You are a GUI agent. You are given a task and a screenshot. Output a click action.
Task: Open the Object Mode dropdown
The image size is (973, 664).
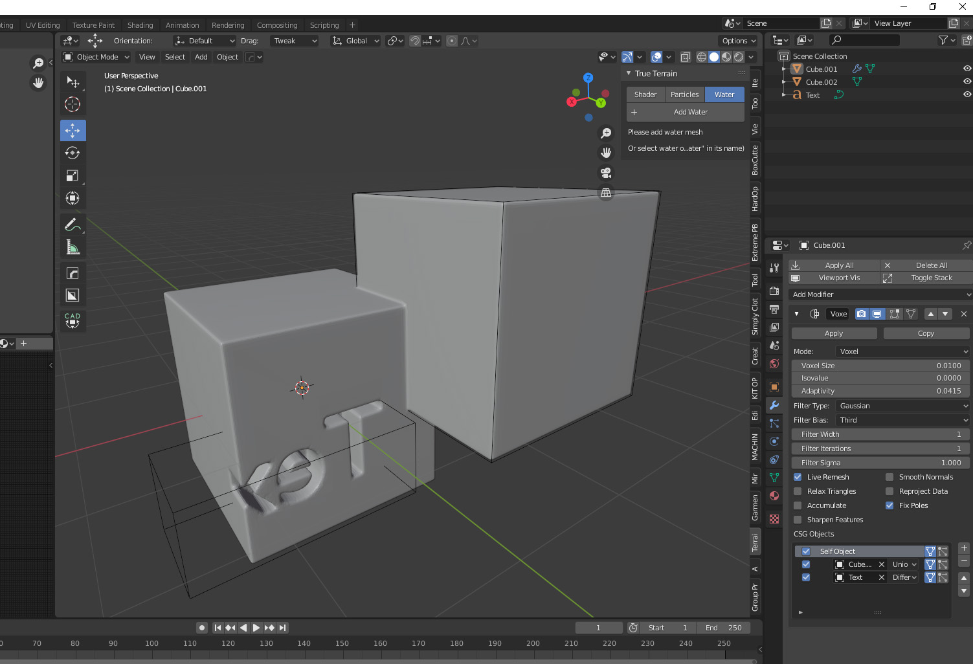tap(96, 57)
